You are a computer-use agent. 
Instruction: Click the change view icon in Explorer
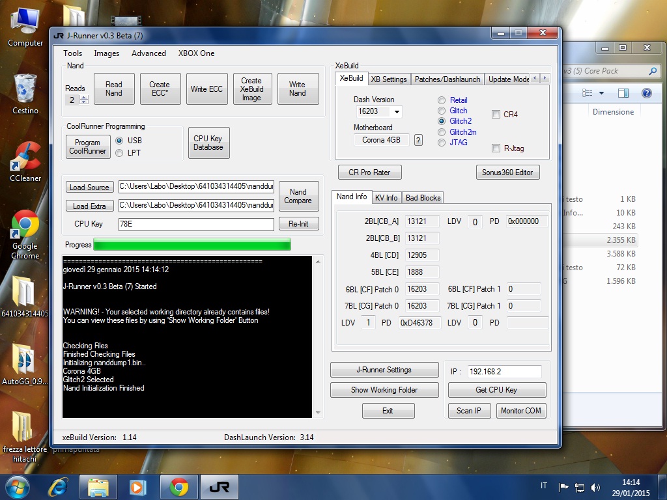[588, 92]
